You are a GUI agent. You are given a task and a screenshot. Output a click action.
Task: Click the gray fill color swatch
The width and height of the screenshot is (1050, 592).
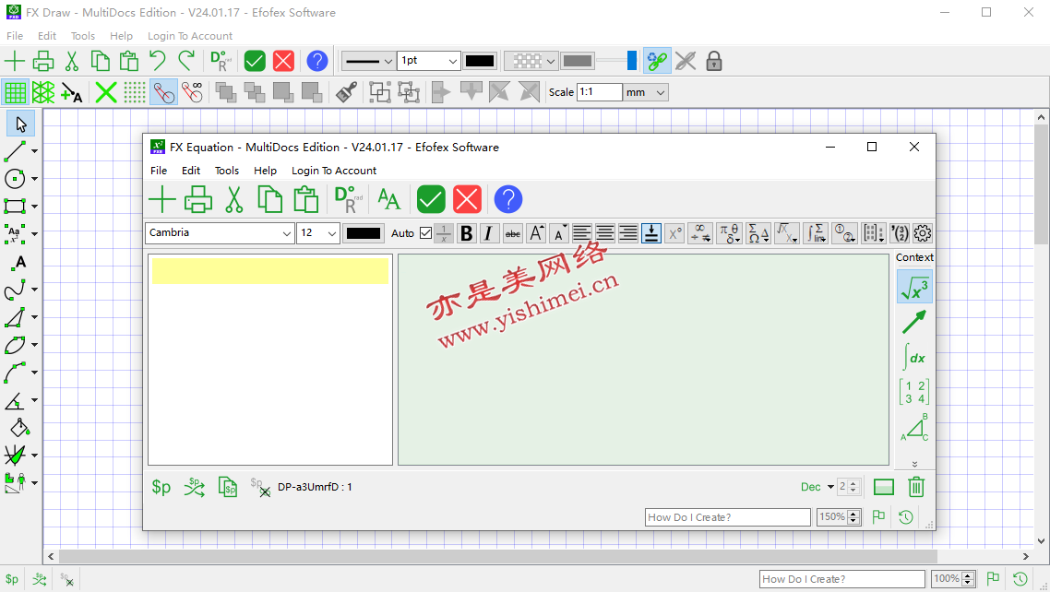click(578, 61)
